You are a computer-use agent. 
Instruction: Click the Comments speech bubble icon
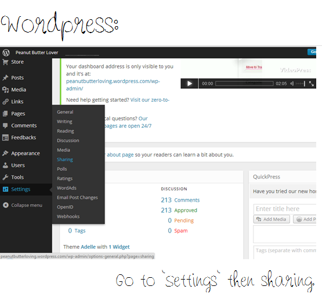pyautogui.click(x=5, y=126)
